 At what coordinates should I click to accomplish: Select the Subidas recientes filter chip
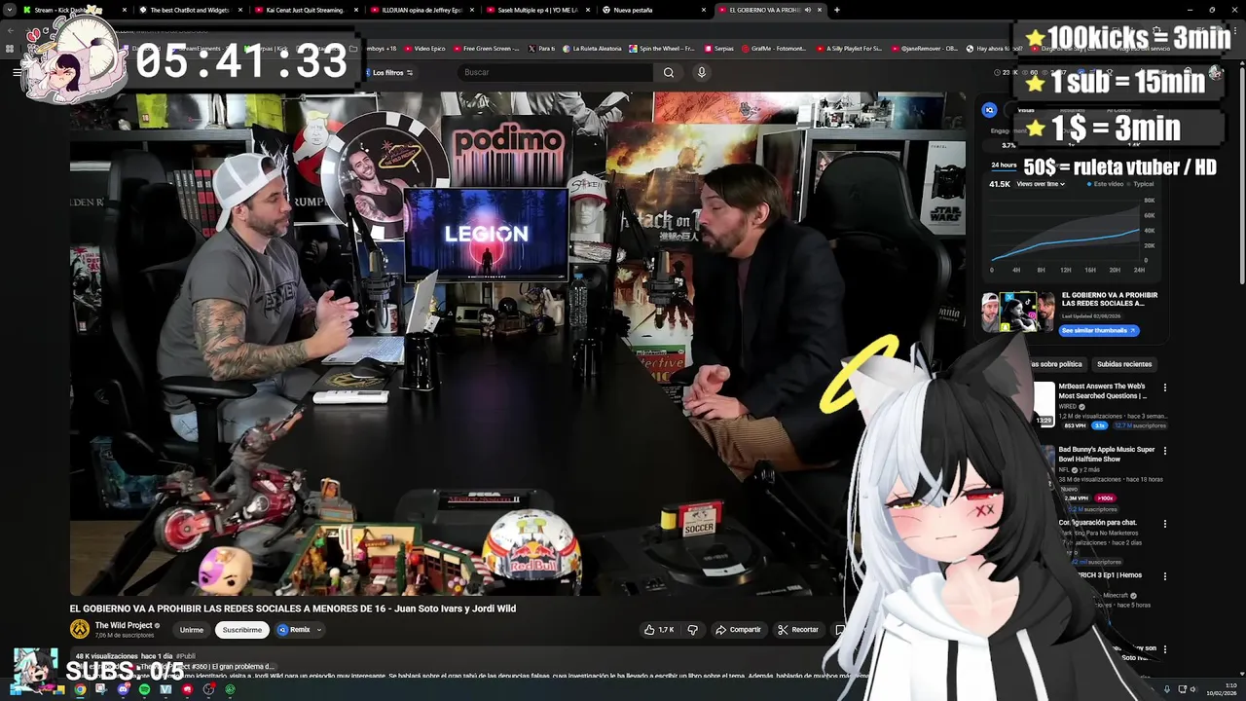point(1124,364)
